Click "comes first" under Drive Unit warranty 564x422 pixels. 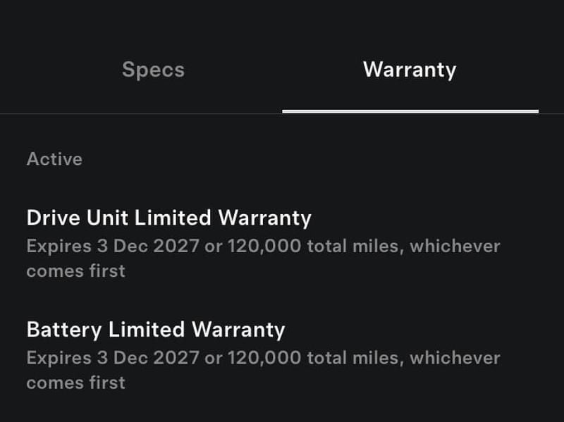(x=76, y=271)
